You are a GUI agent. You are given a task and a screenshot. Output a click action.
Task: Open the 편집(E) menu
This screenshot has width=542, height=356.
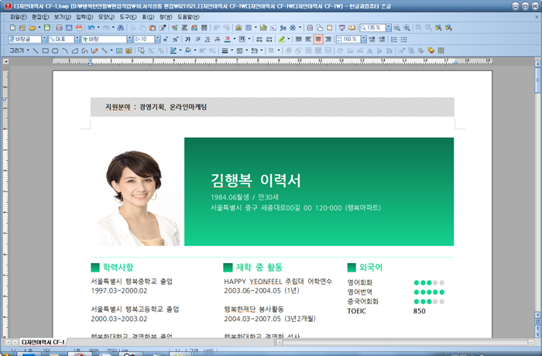40,17
